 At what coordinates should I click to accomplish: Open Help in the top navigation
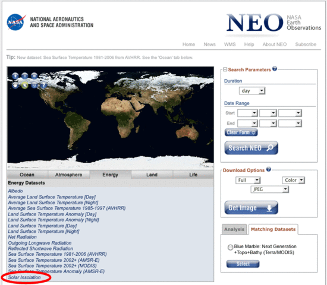249,45
